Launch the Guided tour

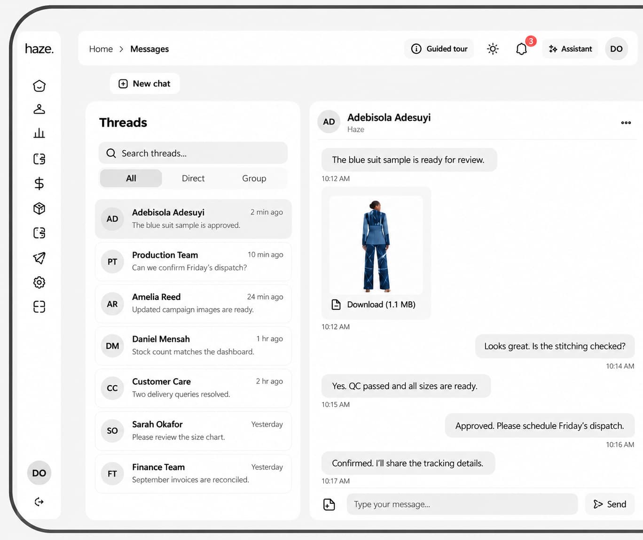pyautogui.click(x=439, y=49)
